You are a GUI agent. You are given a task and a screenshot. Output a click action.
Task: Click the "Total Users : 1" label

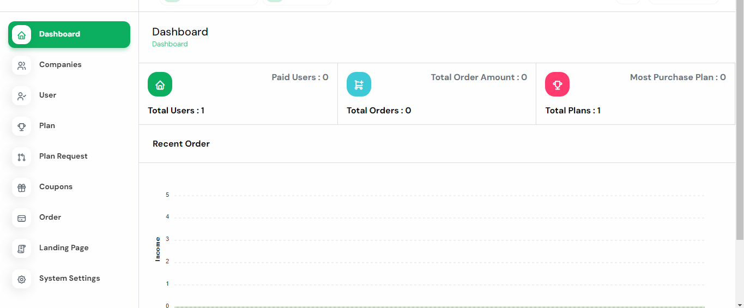click(x=176, y=111)
